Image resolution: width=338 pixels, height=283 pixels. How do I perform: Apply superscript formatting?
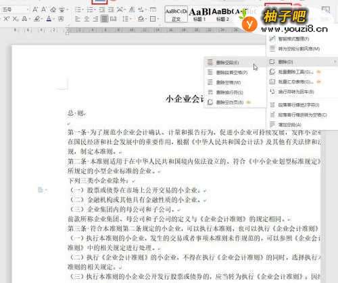(x=6, y=19)
